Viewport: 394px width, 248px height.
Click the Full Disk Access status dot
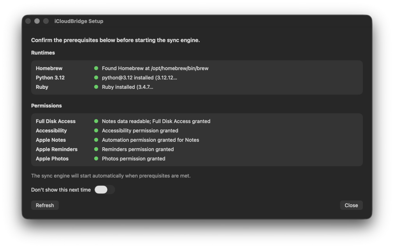click(x=96, y=121)
